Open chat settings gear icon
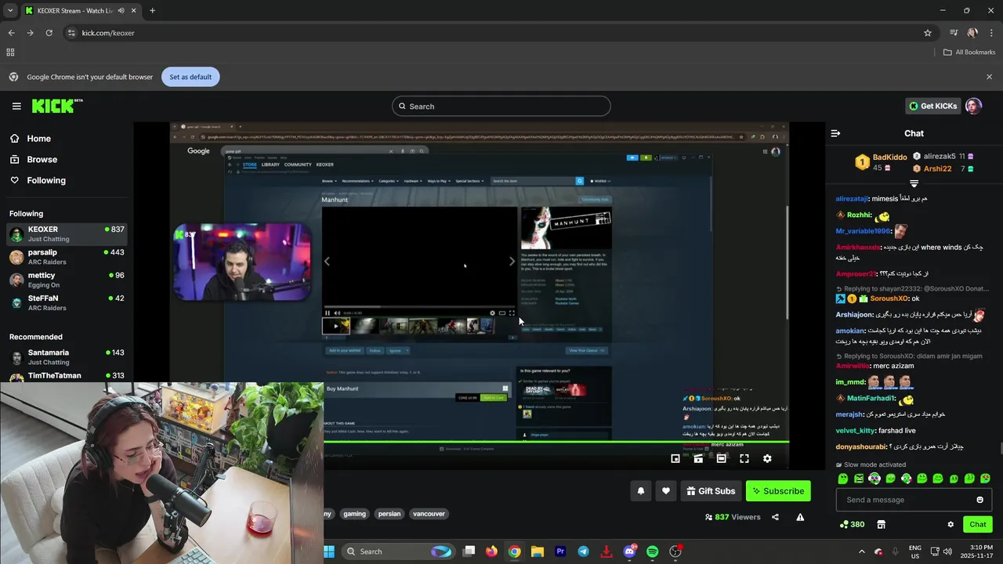 tap(950, 524)
